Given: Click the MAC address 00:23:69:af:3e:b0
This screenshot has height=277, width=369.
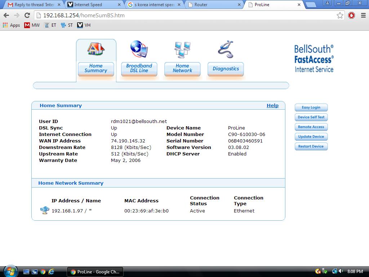Looking at the screenshot, I should [146, 211].
